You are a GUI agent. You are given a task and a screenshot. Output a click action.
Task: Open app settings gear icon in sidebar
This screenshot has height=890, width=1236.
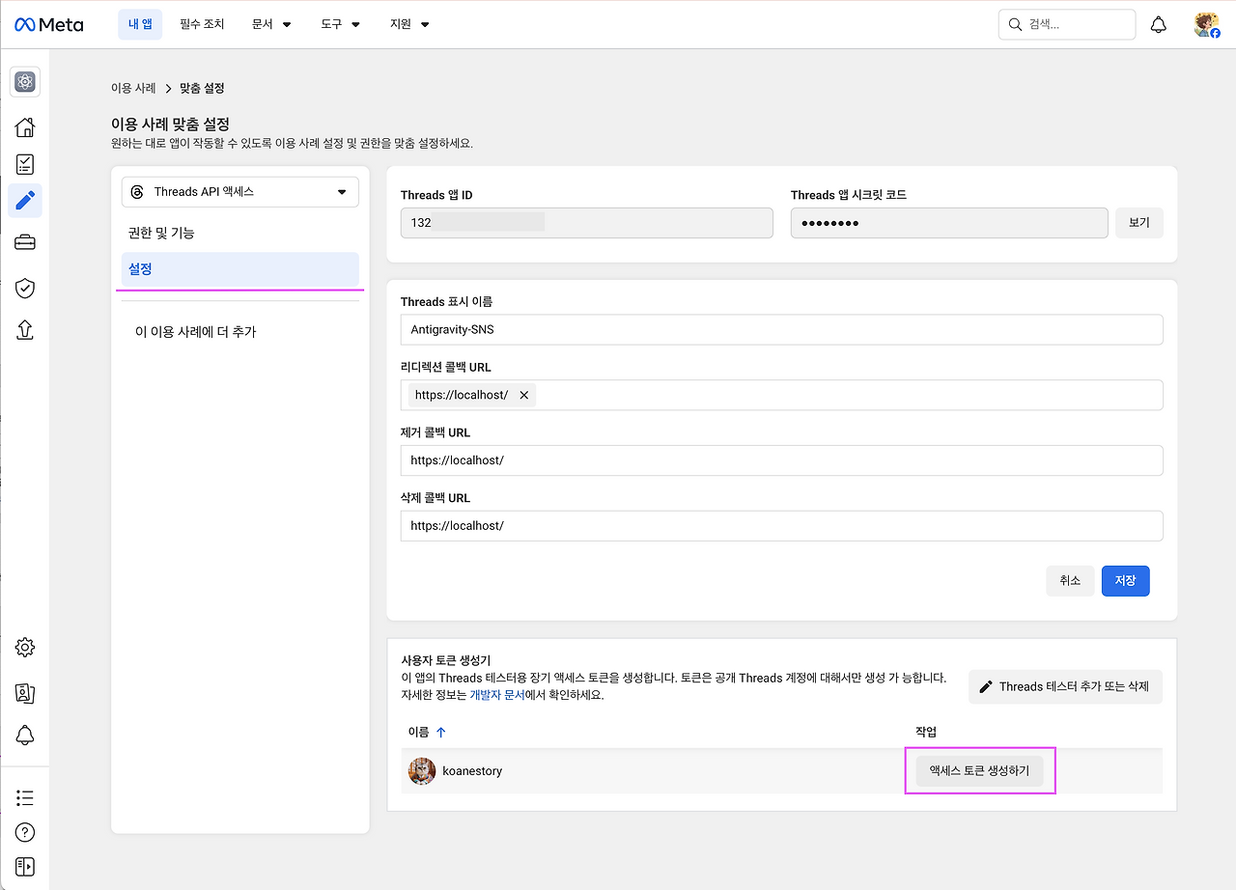(25, 647)
